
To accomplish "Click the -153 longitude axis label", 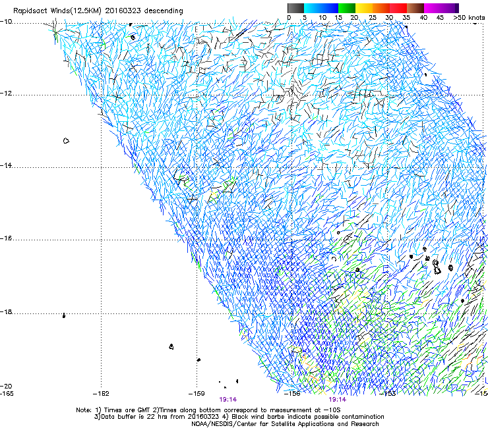I will pos(388,394).
